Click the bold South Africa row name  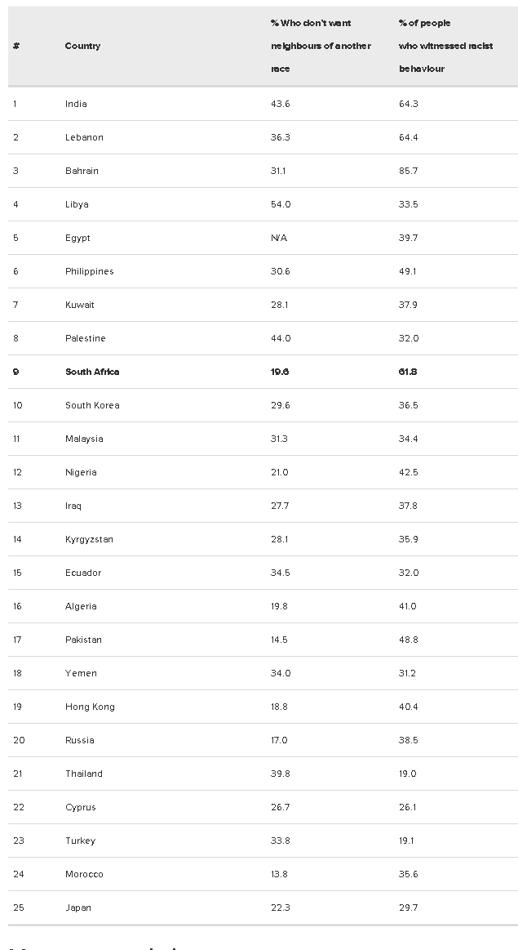92,372
